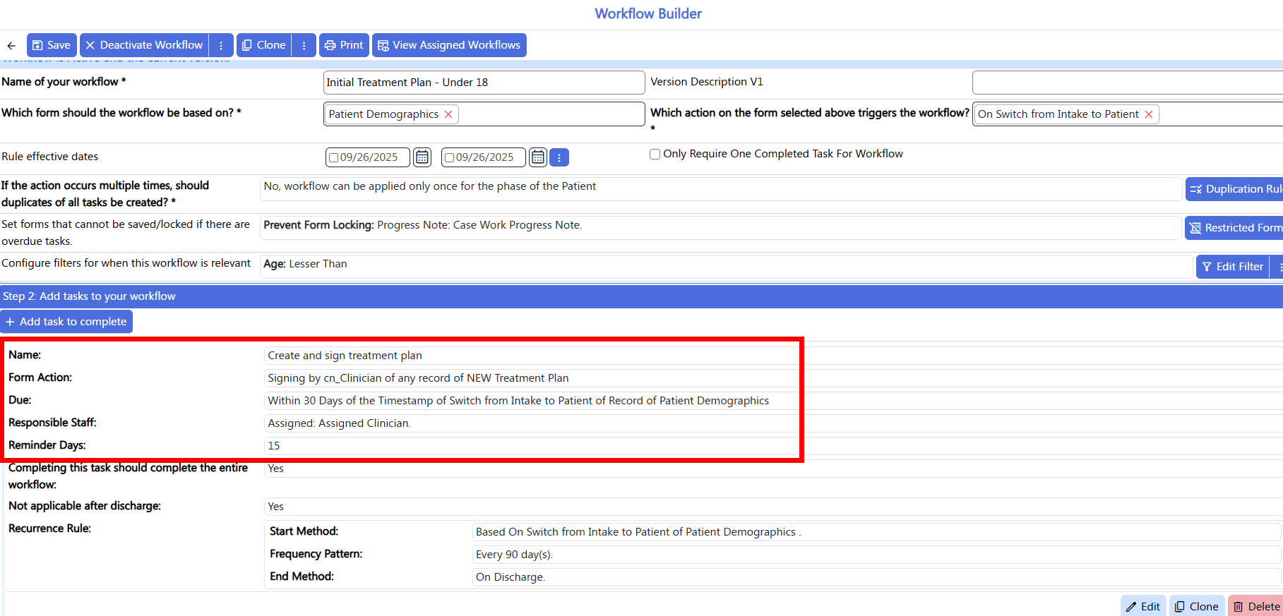Delete the treatment plan task

click(x=1256, y=606)
